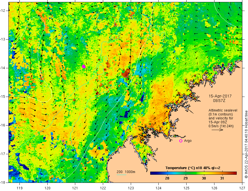Click the latitude axis label '-18'
Viewport: 248px width, 191px height.
3,183
